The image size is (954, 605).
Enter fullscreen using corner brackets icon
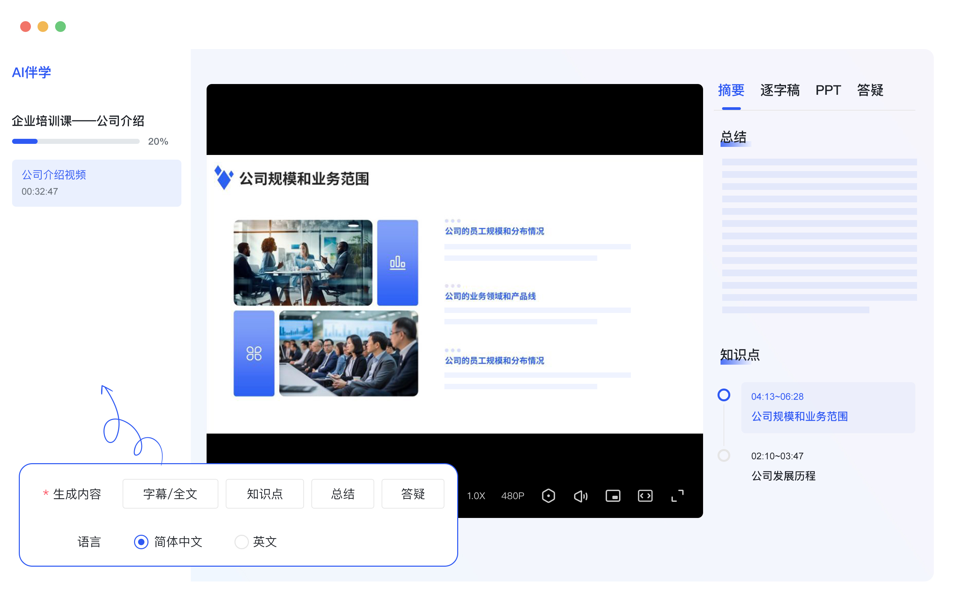coord(677,495)
